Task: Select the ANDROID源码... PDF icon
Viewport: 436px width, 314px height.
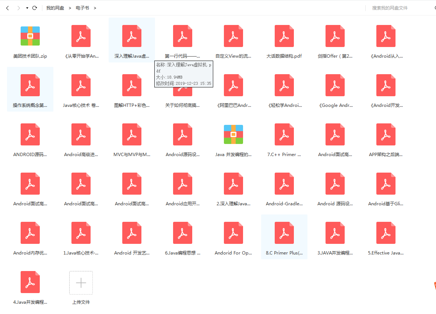Action: 30,134
